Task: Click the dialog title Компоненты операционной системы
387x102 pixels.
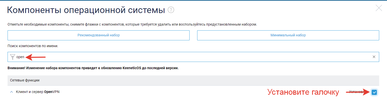Action: pos(86,10)
